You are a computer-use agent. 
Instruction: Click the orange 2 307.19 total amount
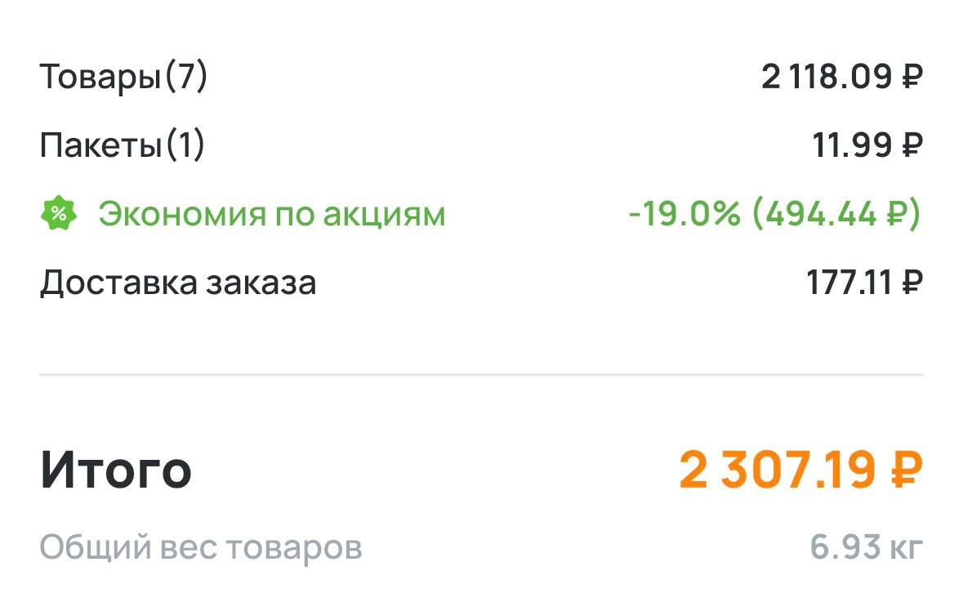778,470
